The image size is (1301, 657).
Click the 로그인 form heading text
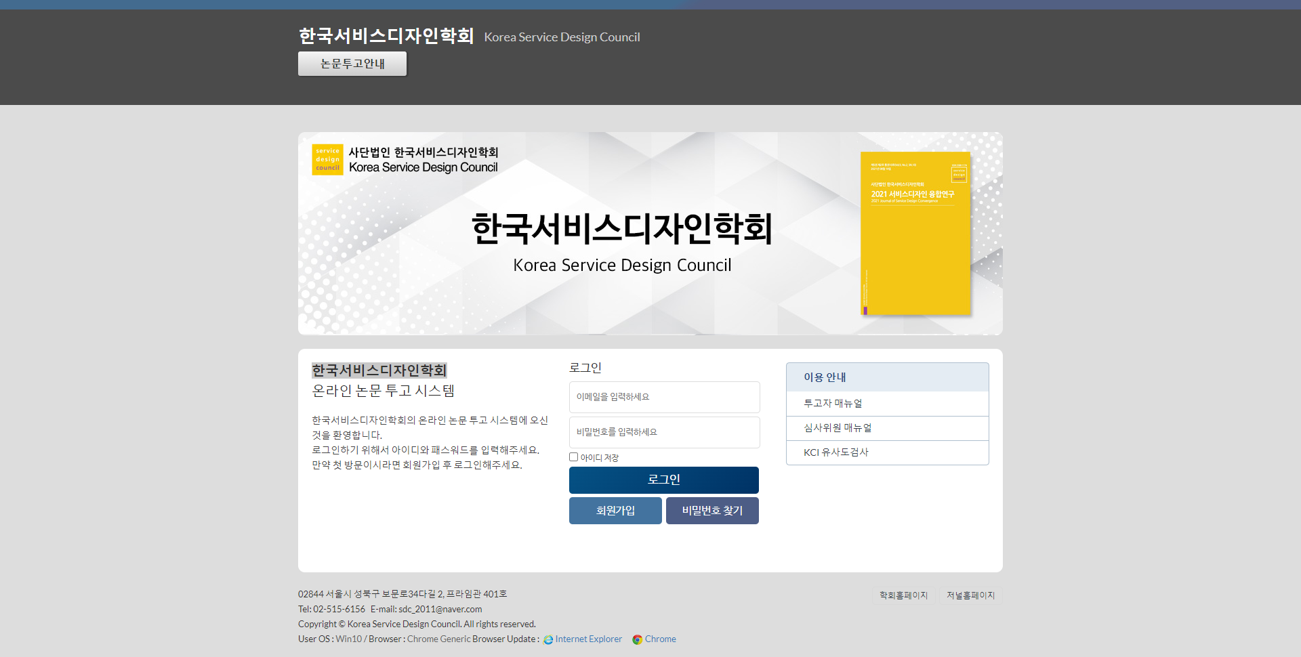[x=585, y=368]
